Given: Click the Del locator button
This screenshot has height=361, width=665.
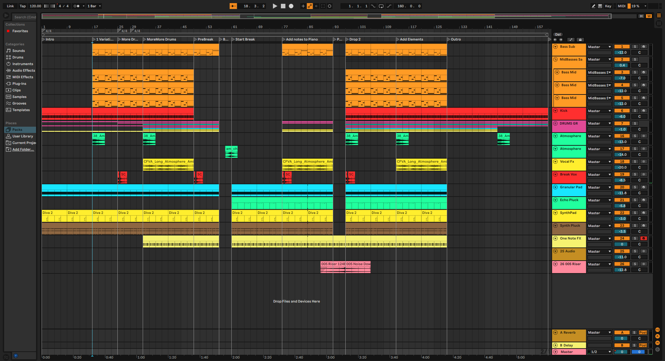Looking at the screenshot, I should coord(558,34).
